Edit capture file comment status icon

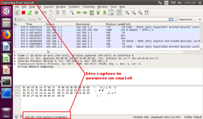(21, 117)
